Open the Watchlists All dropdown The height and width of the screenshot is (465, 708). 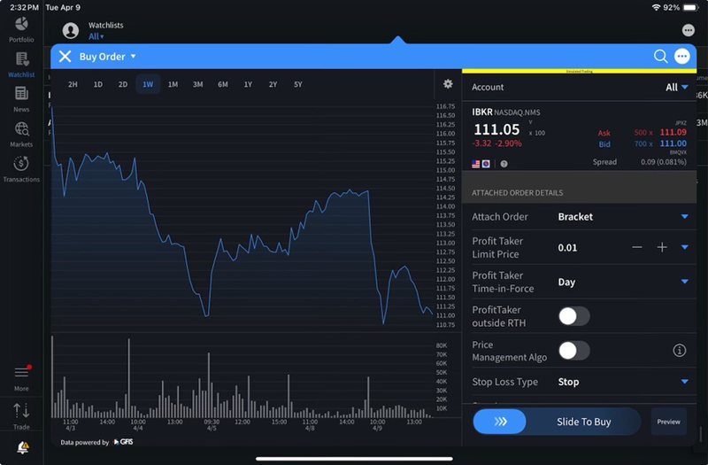coord(96,36)
